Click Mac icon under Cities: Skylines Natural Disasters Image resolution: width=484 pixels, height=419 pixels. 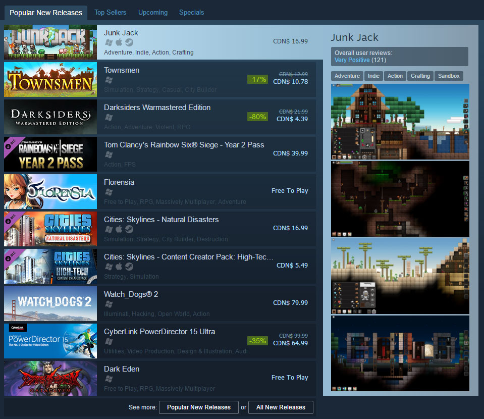119,229
